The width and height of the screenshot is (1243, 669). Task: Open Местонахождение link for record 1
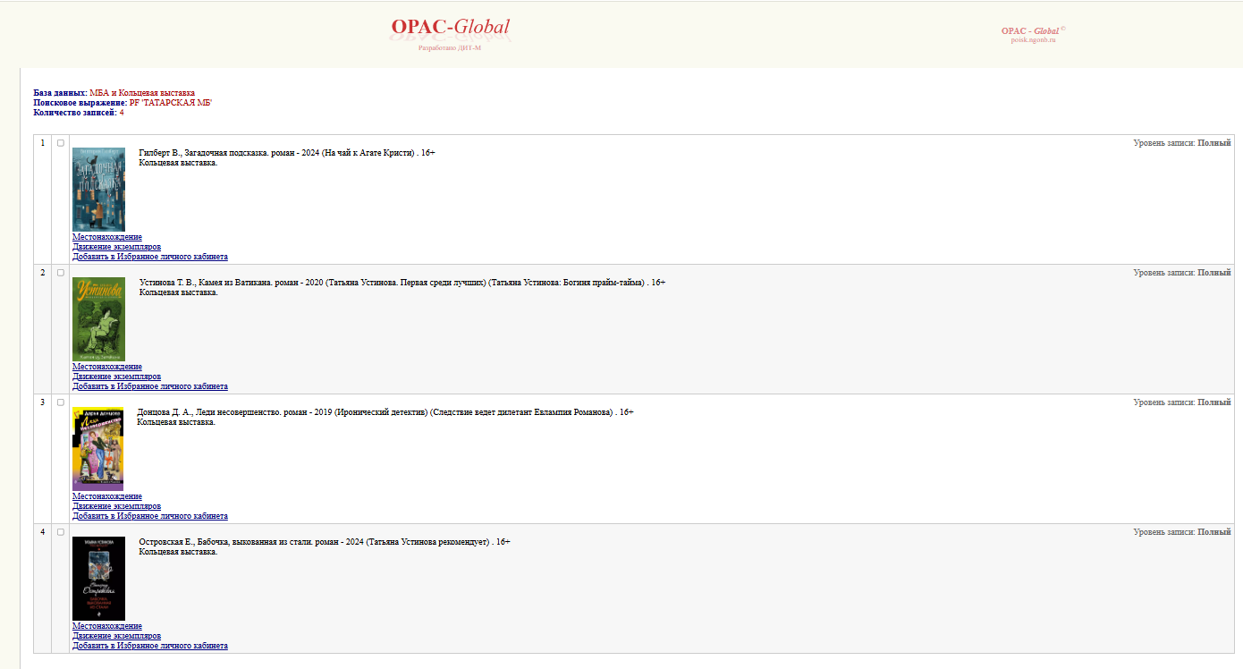tap(106, 237)
